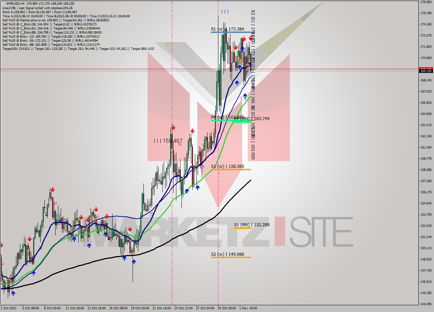Click the 19 Oct 00:00 date label

tap(140, 308)
